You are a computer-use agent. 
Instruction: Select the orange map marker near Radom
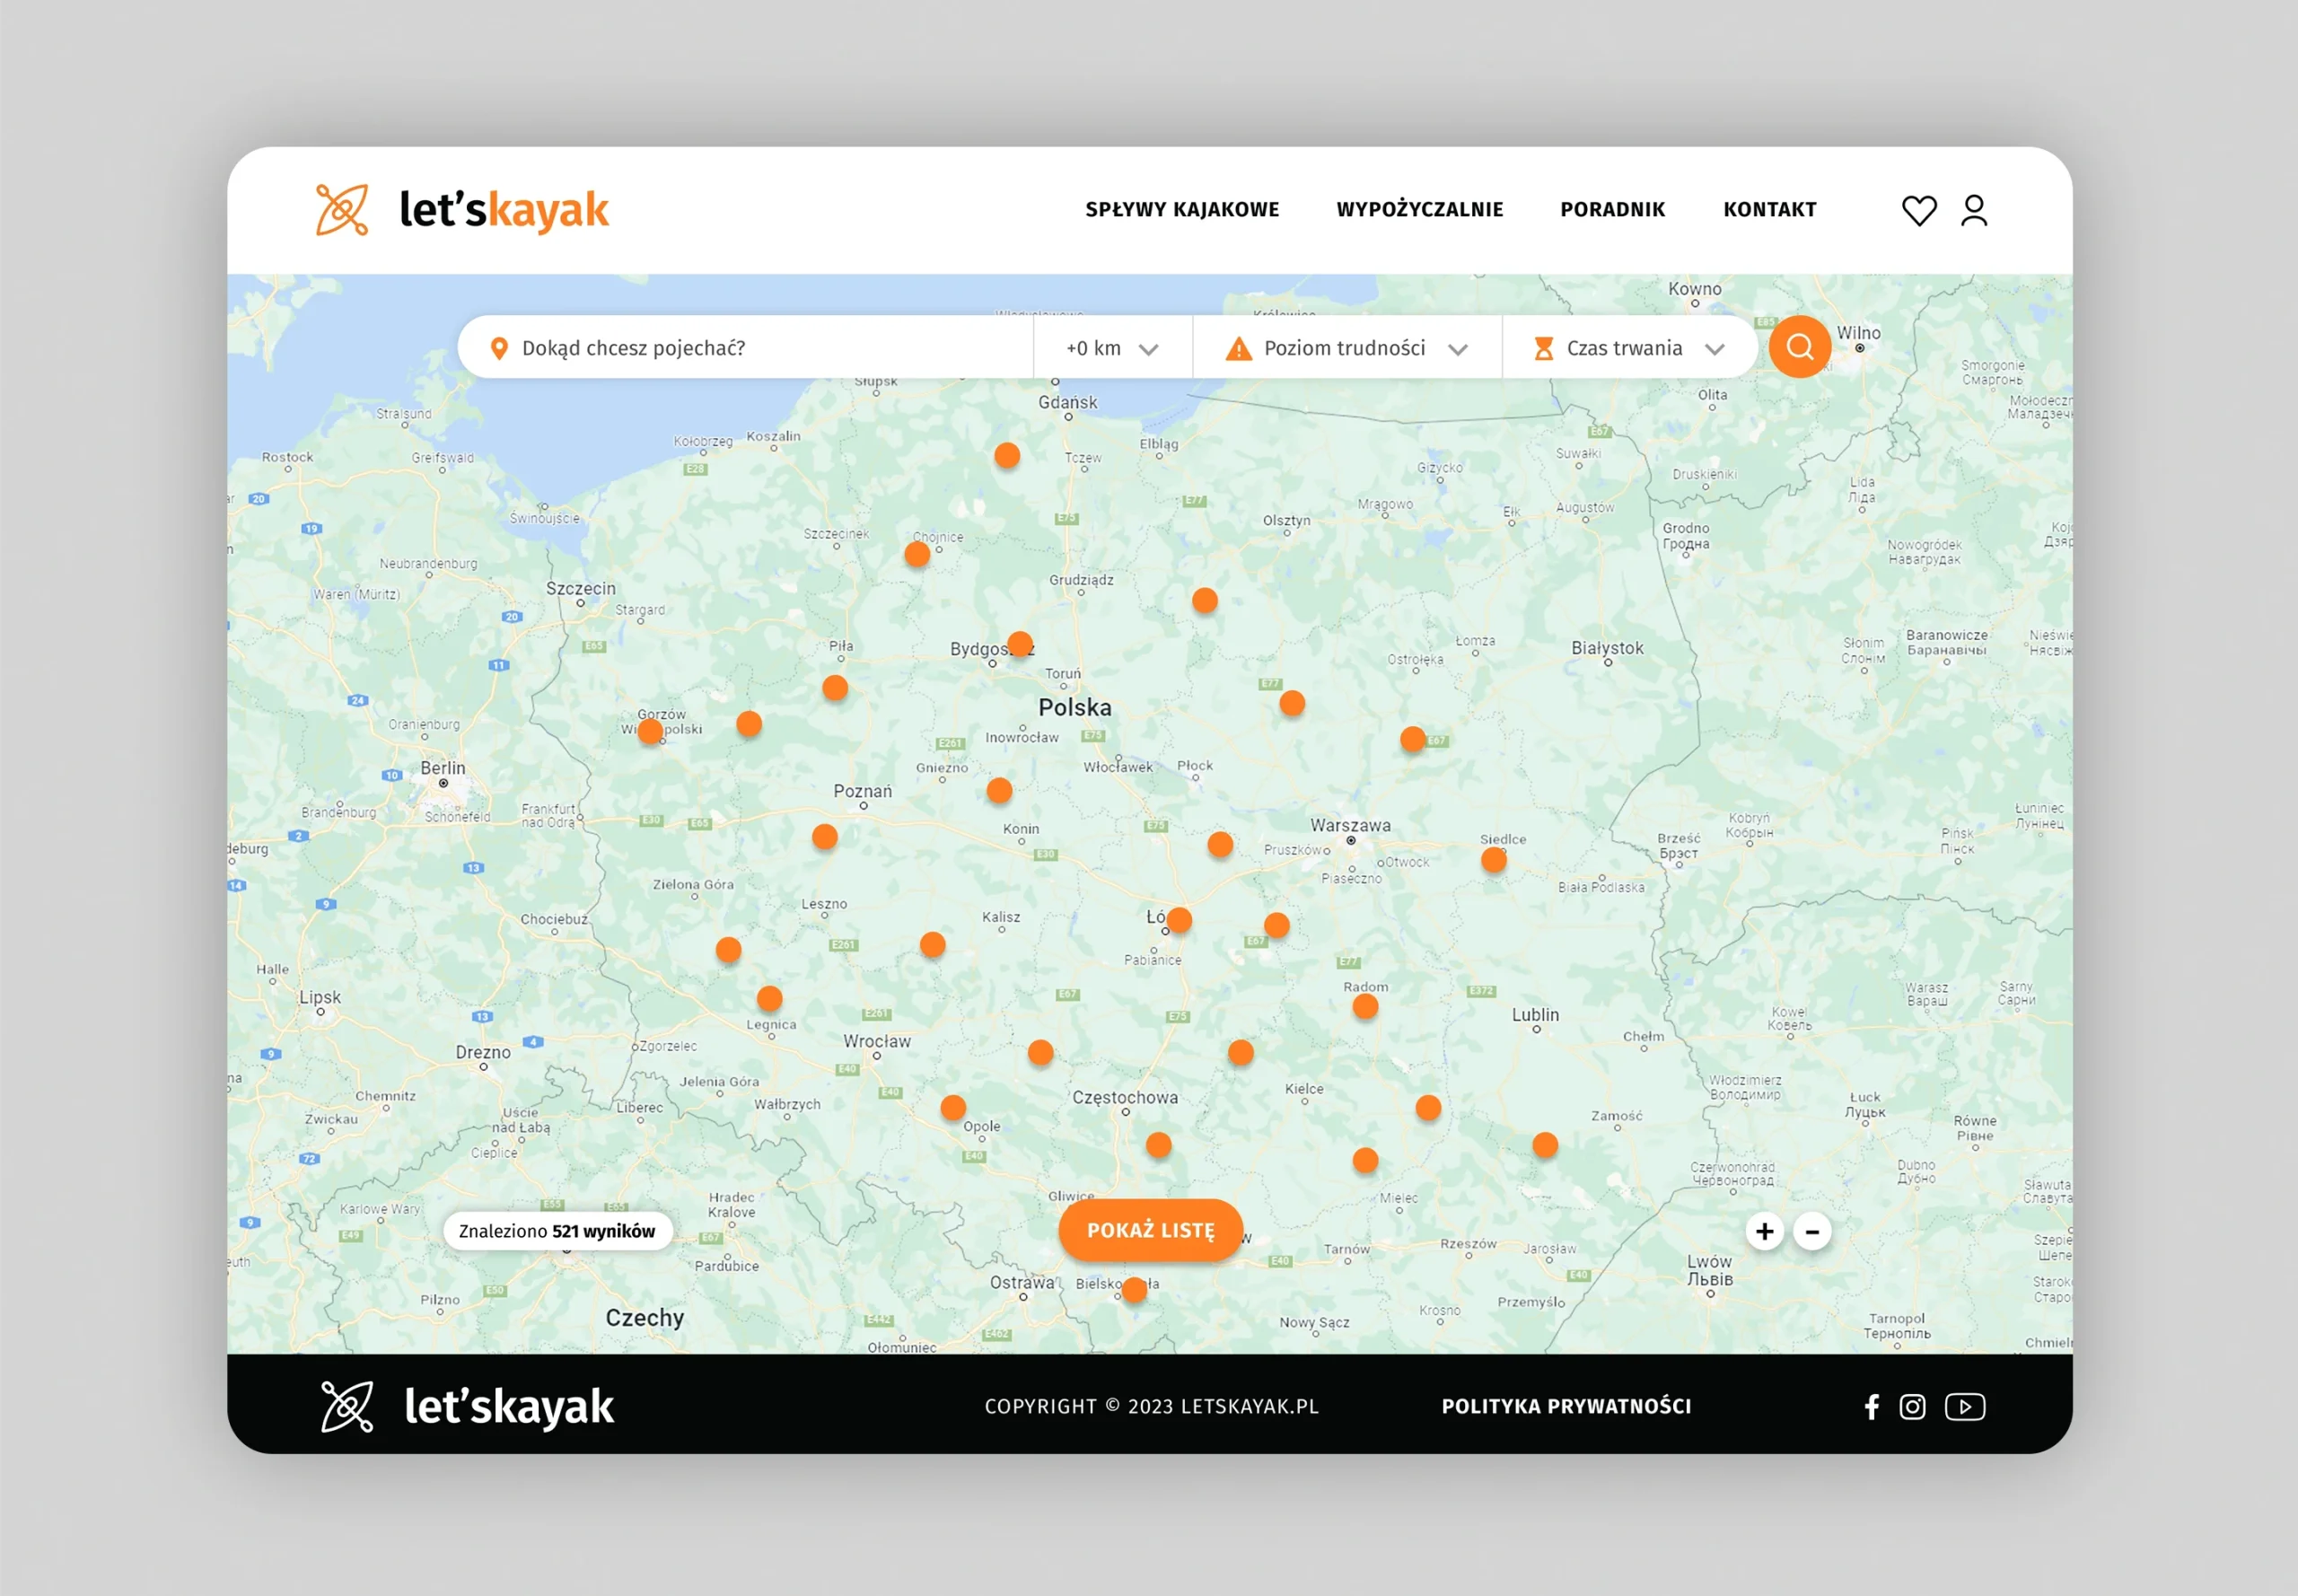coord(1365,1006)
